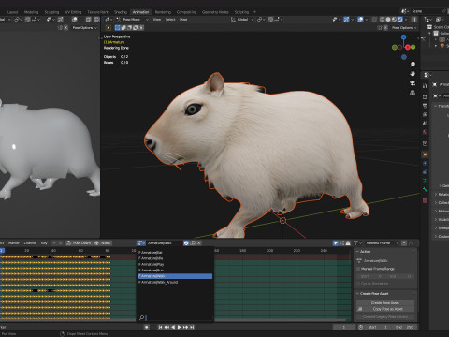This screenshot has height=337, width=449.
Task: Open the Tool properties tab
Action: [425, 86]
